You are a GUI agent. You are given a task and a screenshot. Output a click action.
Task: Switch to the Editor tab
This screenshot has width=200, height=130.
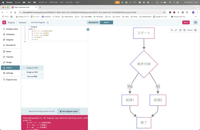(106, 22)
